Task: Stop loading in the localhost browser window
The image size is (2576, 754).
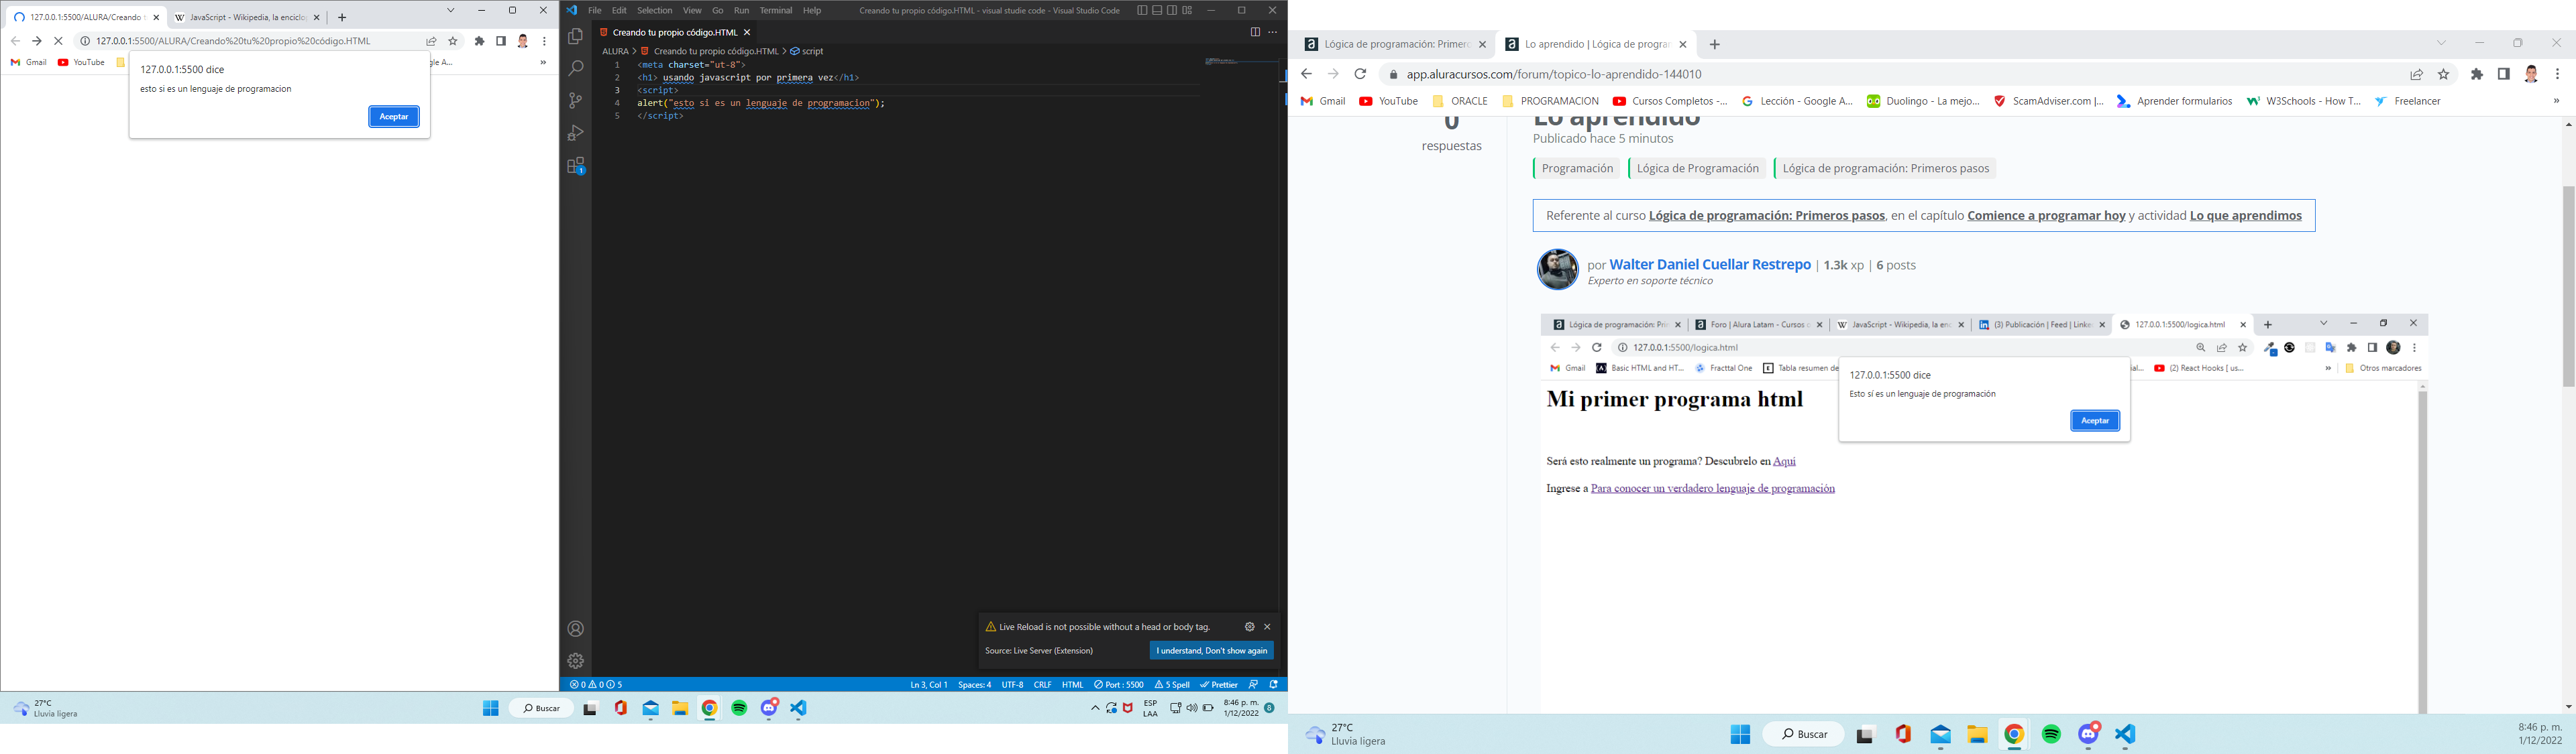Action: click(58, 41)
